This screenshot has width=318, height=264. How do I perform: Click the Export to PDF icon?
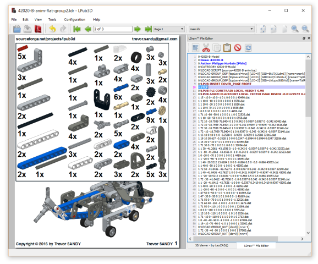click(x=38, y=29)
